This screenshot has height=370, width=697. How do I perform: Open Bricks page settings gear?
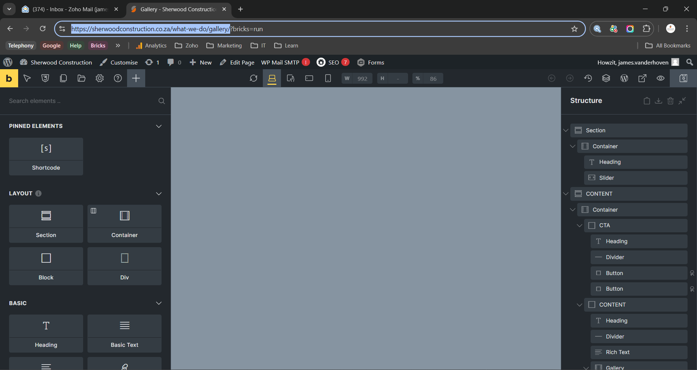click(x=99, y=78)
